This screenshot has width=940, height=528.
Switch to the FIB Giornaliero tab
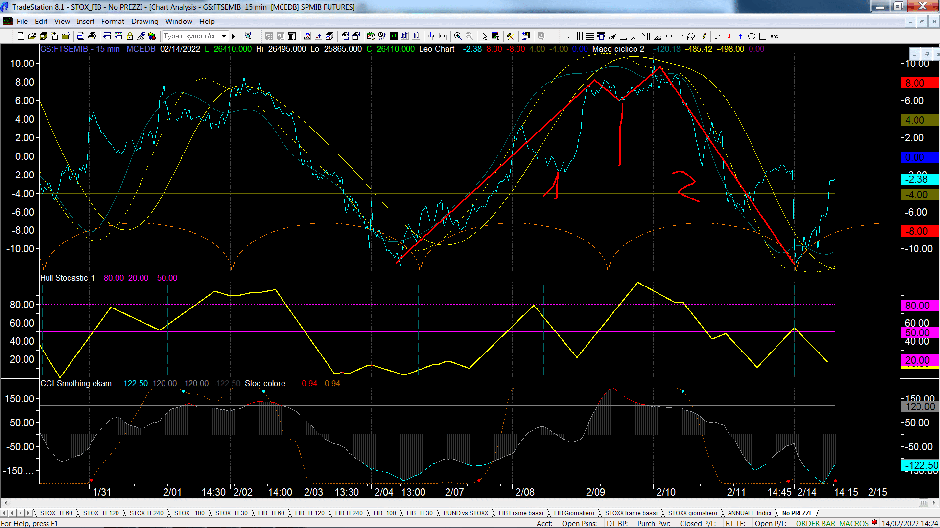(x=574, y=513)
